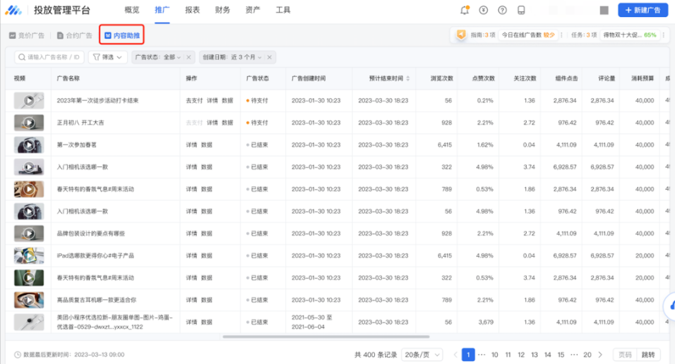Expand the 广告状态 dropdown
The image size is (675, 364).
point(179,57)
